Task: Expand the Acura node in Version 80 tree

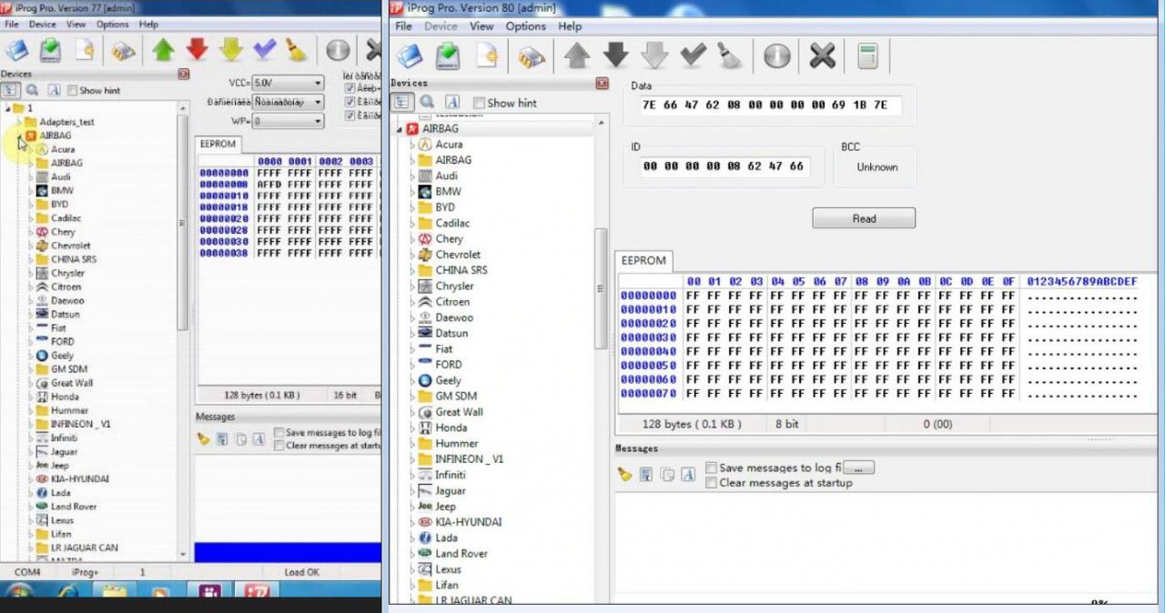Action: (411, 145)
